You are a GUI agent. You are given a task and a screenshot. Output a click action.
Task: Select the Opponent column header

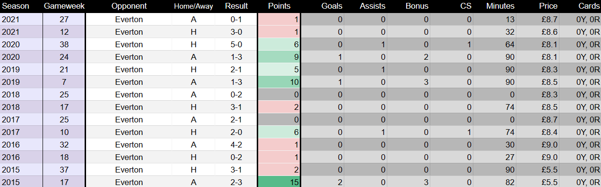point(129,6)
